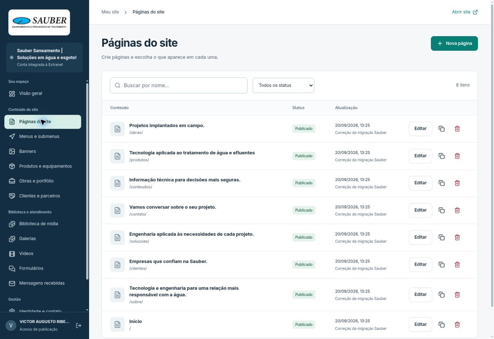Click the Sauber logo in the sidebar

click(39, 22)
